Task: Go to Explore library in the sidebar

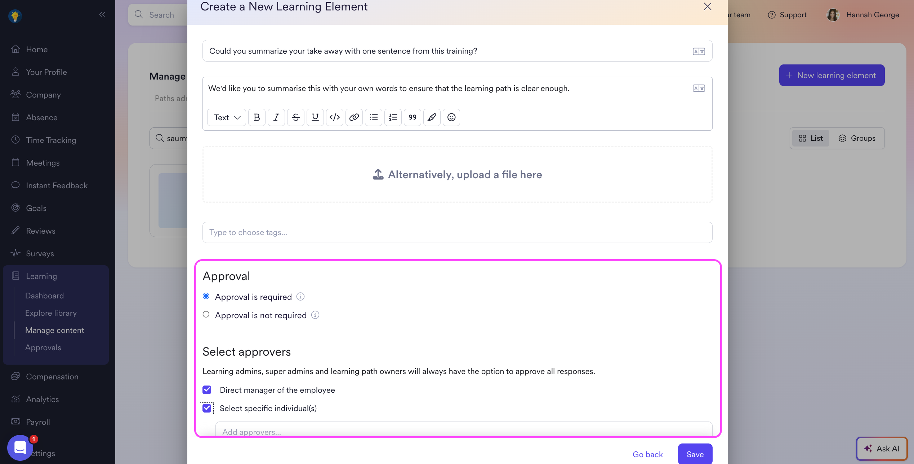Action: [51, 313]
